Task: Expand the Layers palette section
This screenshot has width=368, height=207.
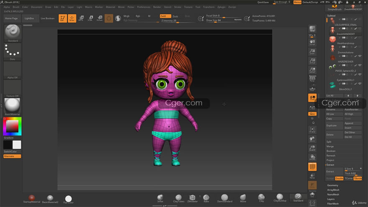Action: (x=331, y=199)
